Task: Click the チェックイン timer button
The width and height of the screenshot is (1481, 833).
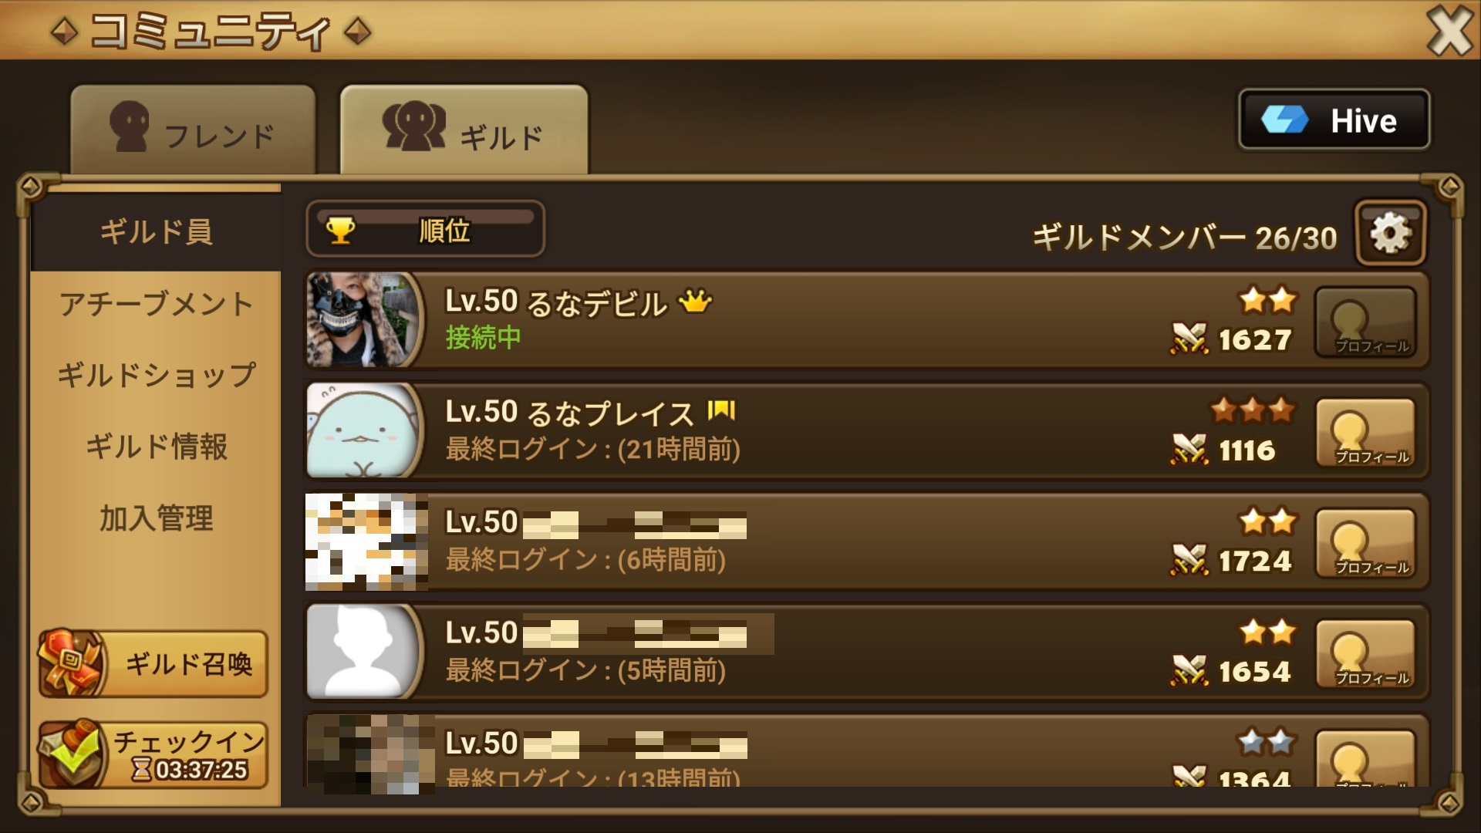Action: [x=153, y=754]
